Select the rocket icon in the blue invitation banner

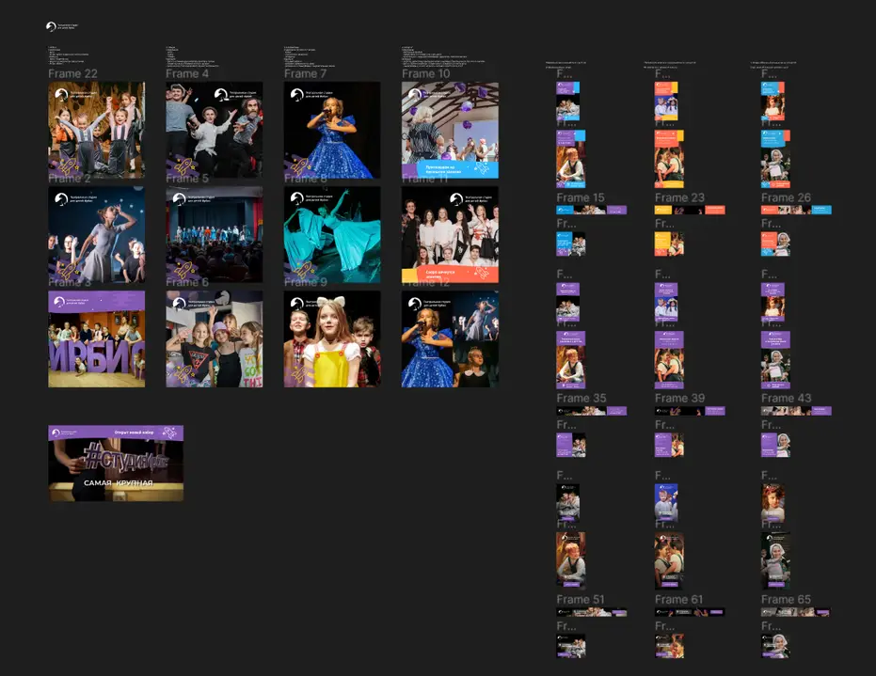tap(483, 168)
